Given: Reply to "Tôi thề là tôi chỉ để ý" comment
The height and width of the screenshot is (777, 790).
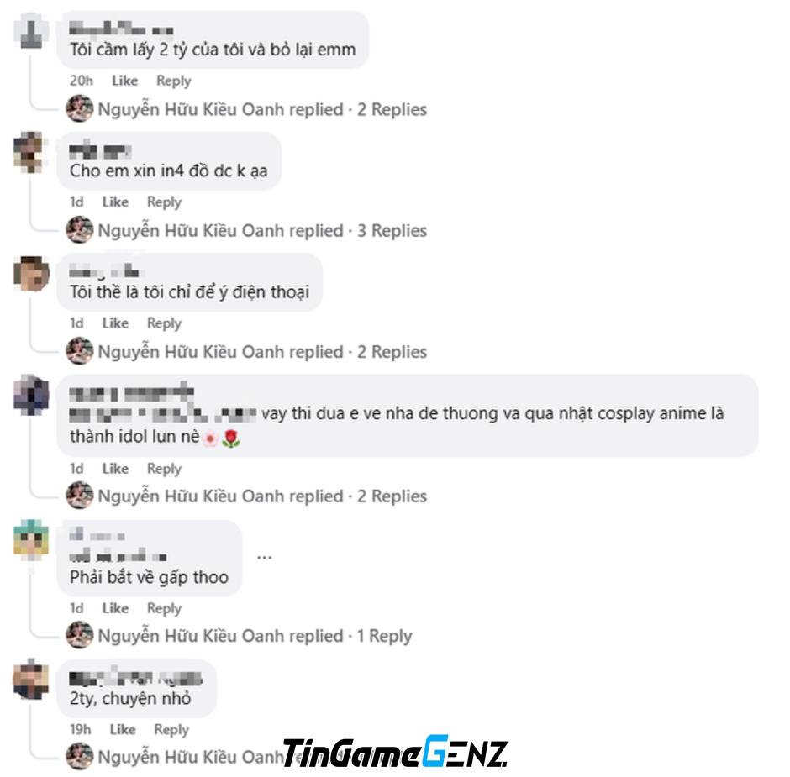Looking at the screenshot, I should [x=164, y=323].
